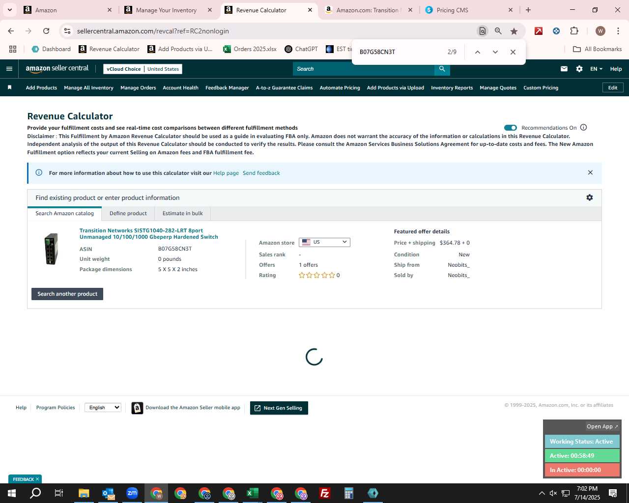The image size is (629, 503).
Task: Click the browser address bar URL
Action: point(153,31)
